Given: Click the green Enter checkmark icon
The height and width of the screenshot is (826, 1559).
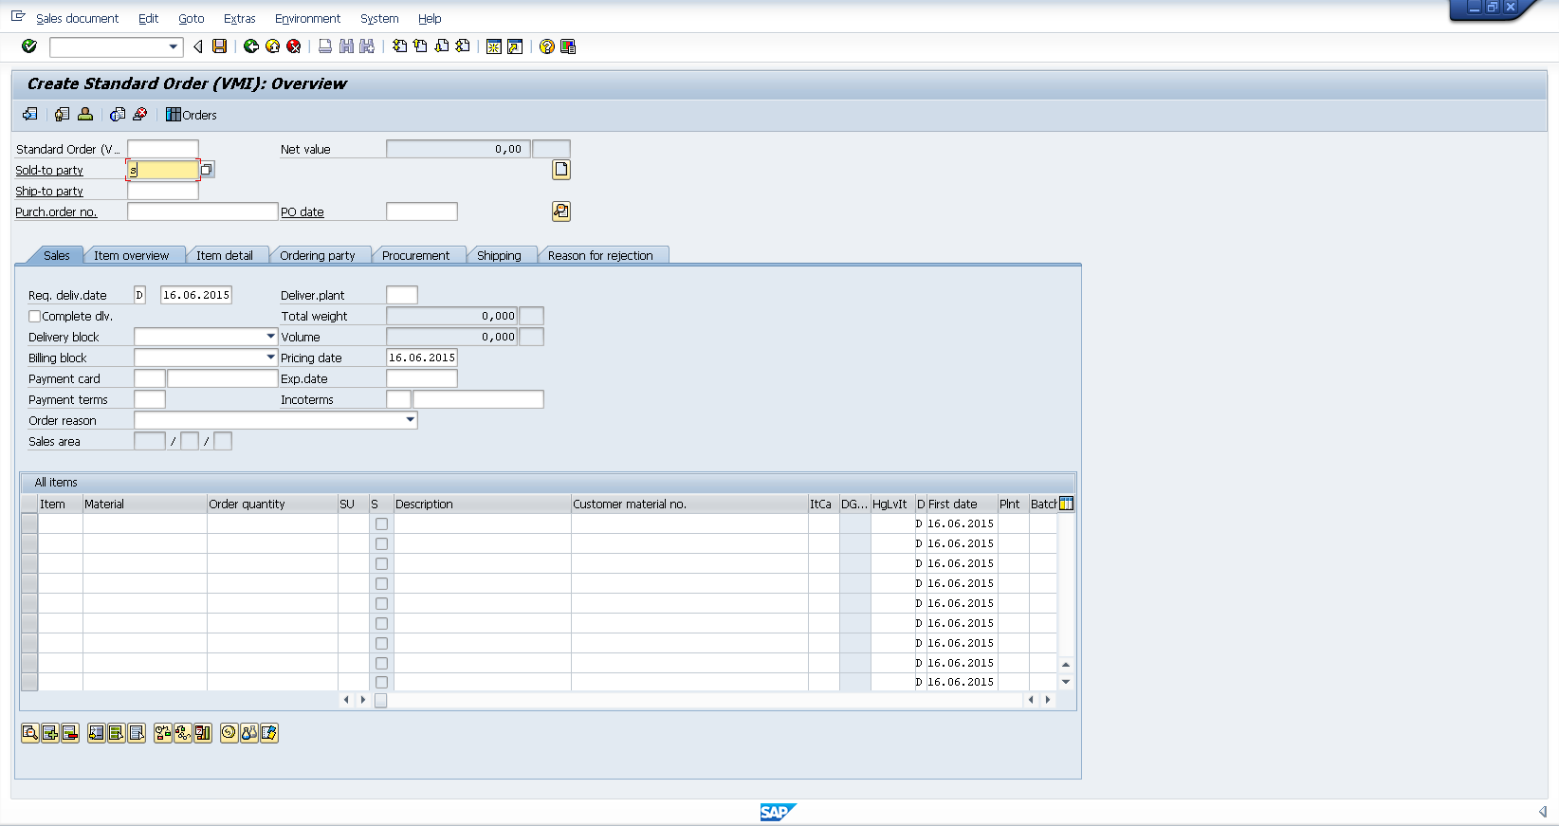Looking at the screenshot, I should coord(29,46).
